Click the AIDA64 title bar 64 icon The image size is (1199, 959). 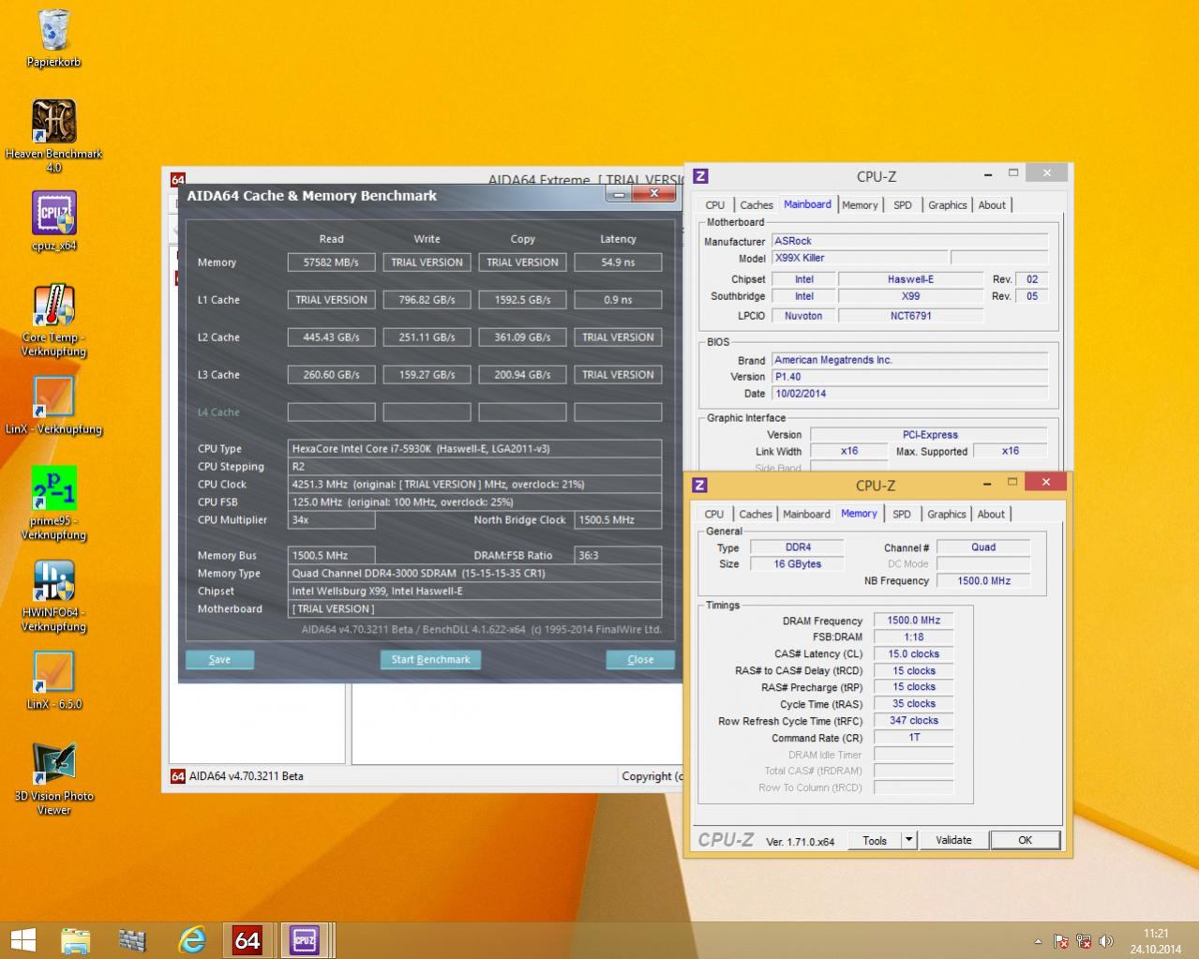(x=177, y=179)
